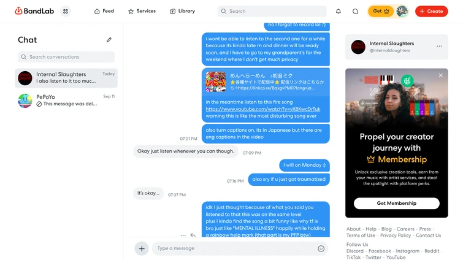Image resolution: width=463 pixels, height=260 pixels.
Task: Open the YouTube link in message
Action: coord(263,109)
